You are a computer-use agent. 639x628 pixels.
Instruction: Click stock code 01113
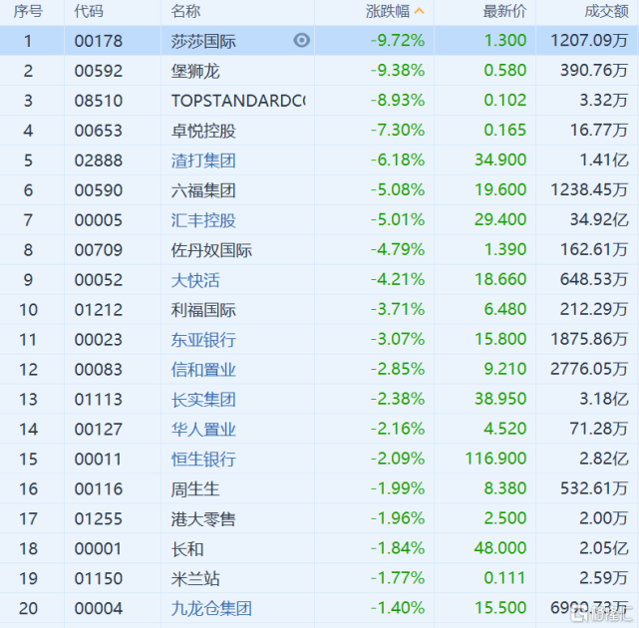(x=99, y=399)
